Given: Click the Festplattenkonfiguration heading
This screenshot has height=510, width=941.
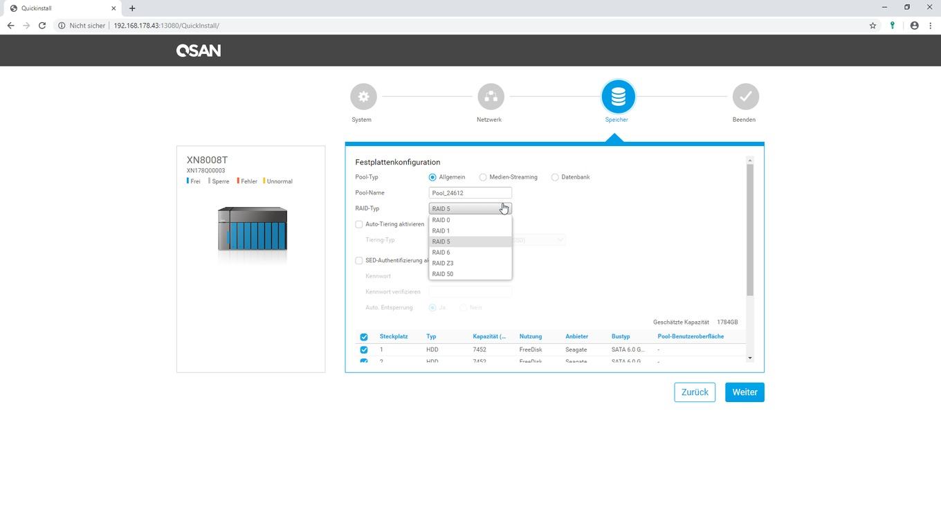Looking at the screenshot, I should 398,162.
